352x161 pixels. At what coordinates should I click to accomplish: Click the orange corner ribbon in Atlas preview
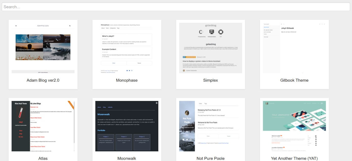[71, 105]
